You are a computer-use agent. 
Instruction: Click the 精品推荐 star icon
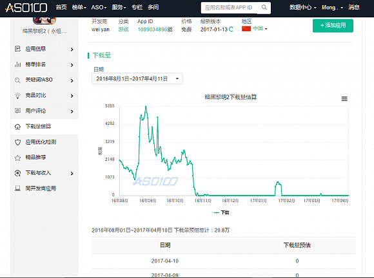pyautogui.click(x=17, y=158)
